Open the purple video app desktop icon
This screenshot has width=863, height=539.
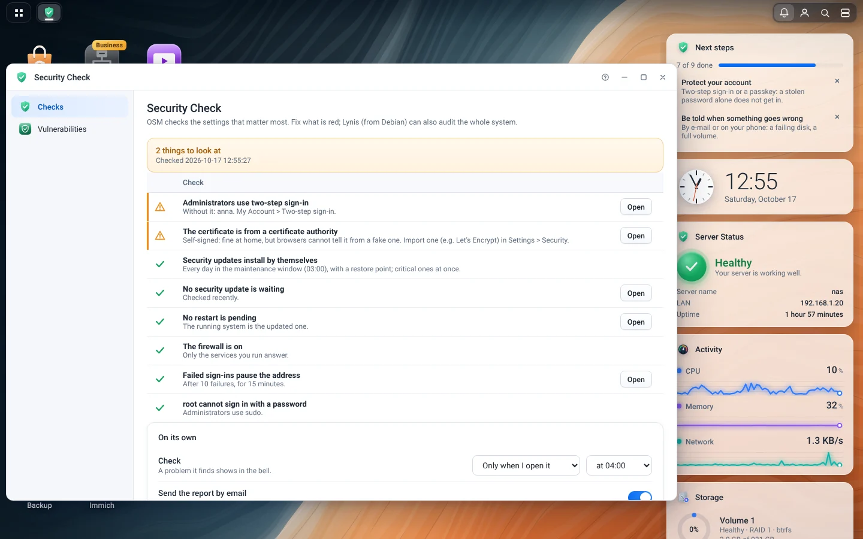tap(164, 54)
